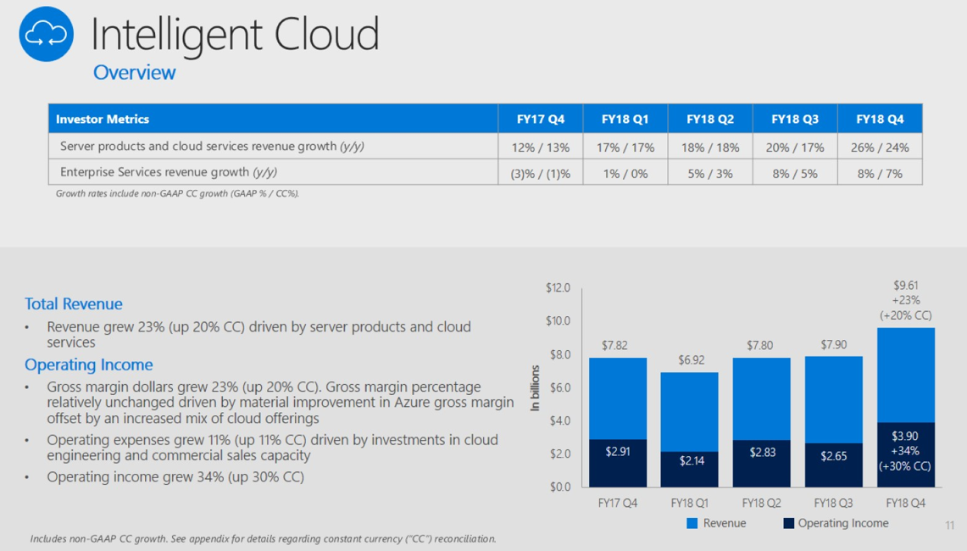The height and width of the screenshot is (551, 967).
Task: Click the $2.14 dark bar for FY18 Q1
Action: point(691,470)
